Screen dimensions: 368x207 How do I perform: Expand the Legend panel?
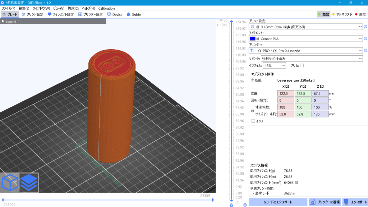3,22
